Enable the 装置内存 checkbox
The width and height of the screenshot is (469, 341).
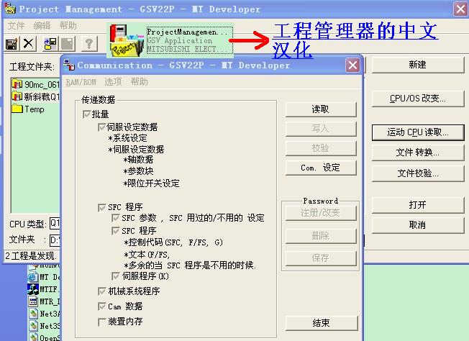pos(102,322)
